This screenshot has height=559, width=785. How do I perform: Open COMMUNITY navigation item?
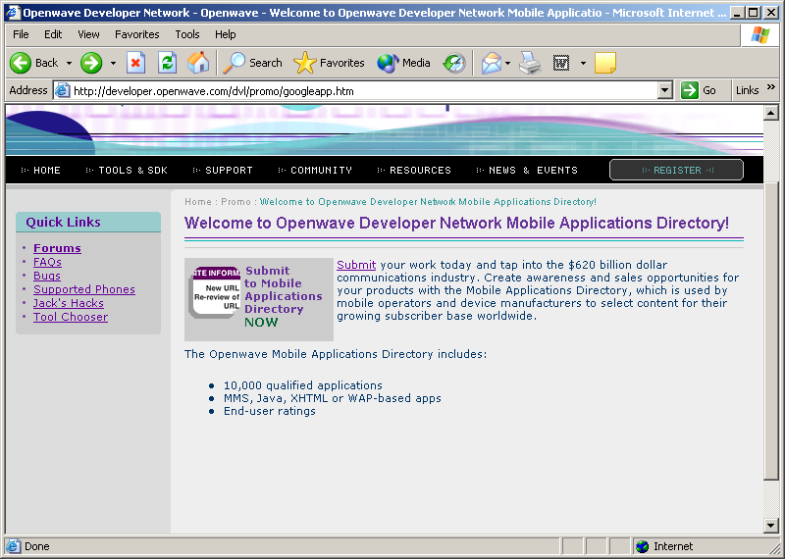(321, 171)
